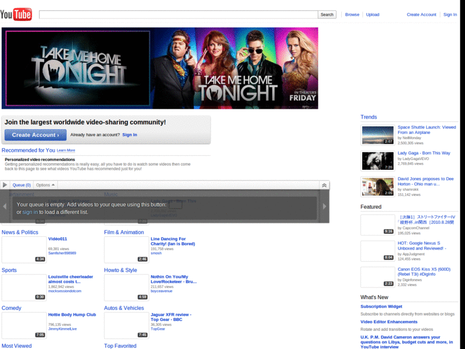
Task: Click "David Jones proposes to Dee Horton" title
Action: [x=425, y=181]
